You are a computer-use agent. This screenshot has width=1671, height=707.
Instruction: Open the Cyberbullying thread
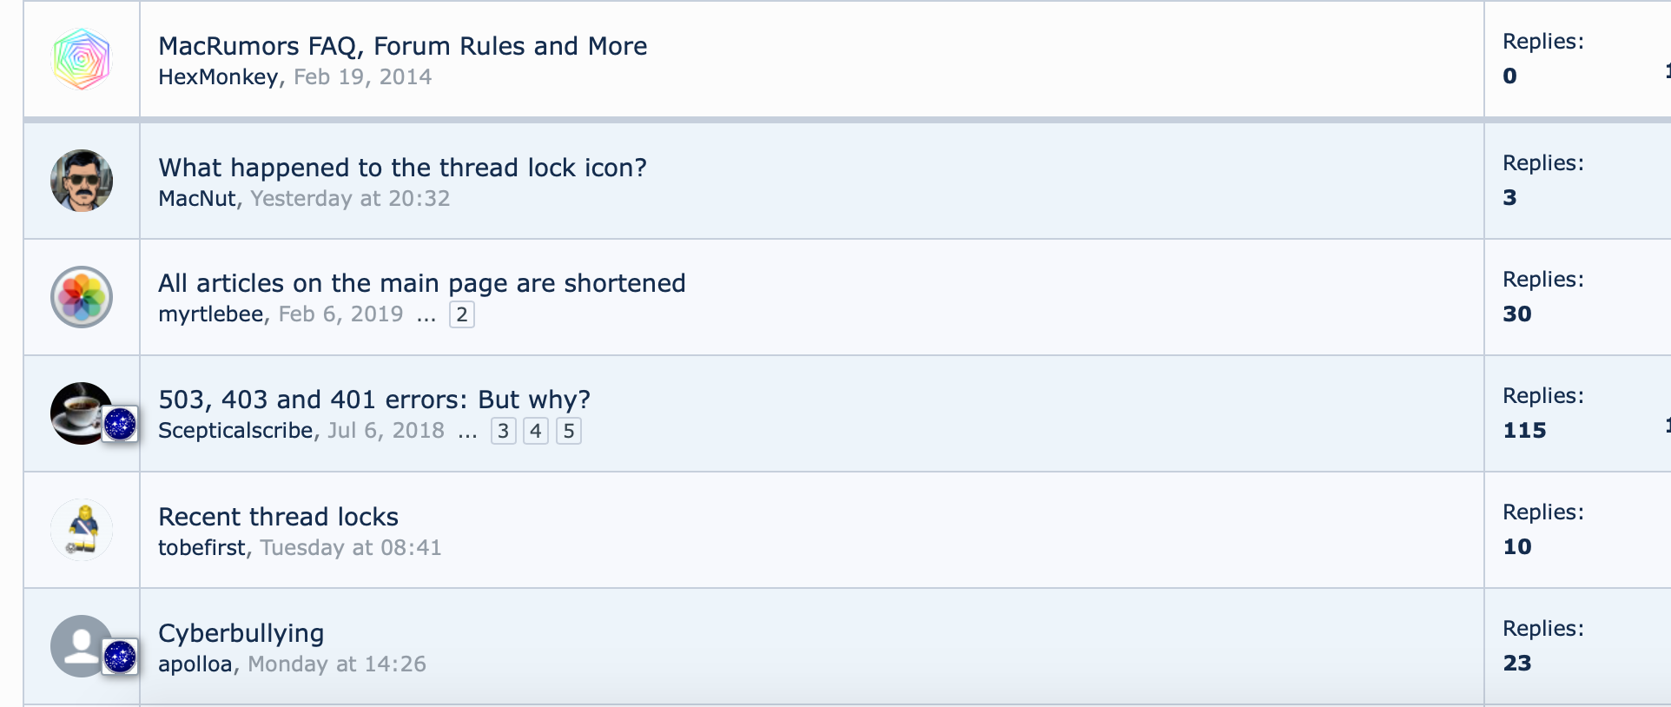tap(241, 633)
